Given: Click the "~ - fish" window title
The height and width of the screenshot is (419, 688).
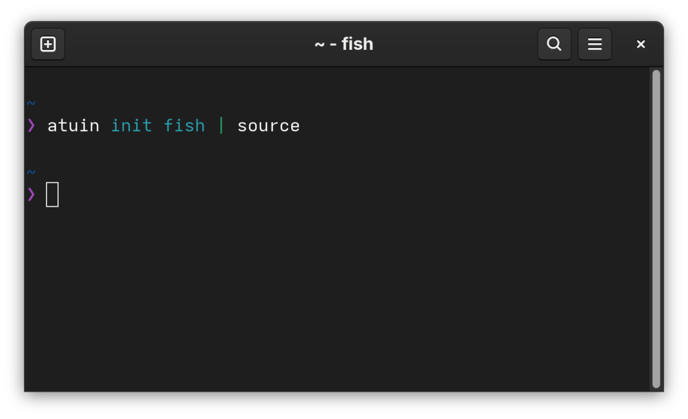Looking at the screenshot, I should click(343, 44).
